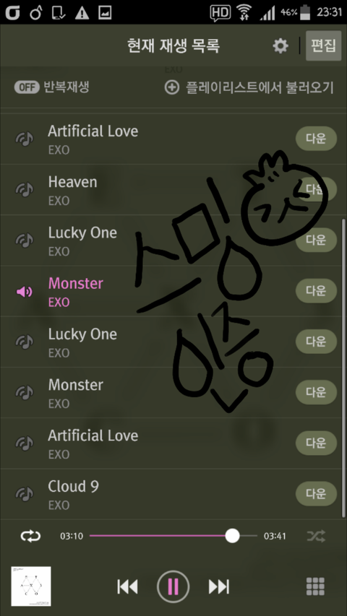Download the first Artificial Love track
The height and width of the screenshot is (616, 347).
(316, 138)
